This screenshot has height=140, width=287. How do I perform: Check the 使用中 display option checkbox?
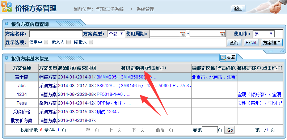[x=46, y=42]
